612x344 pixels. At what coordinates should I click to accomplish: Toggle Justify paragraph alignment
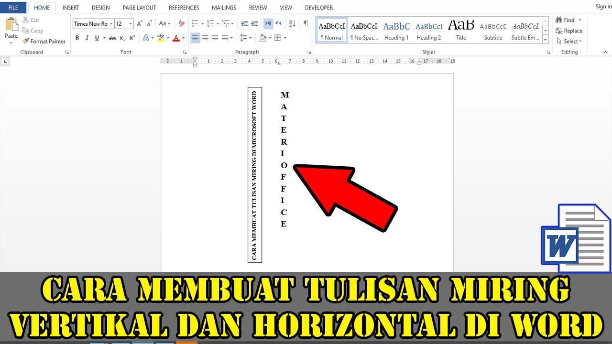point(225,38)
